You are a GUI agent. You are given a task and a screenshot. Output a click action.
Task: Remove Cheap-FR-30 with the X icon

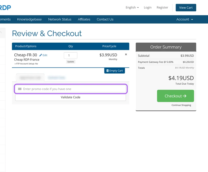tap(126, 54)
